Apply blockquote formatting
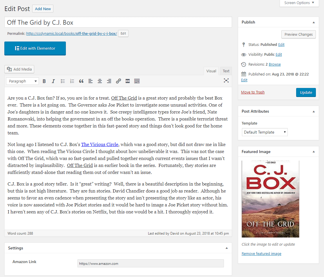Screen dimensions: 324x277 click(x=81, y=81)
